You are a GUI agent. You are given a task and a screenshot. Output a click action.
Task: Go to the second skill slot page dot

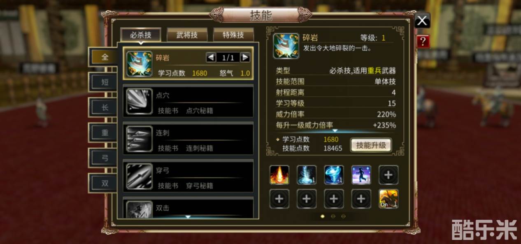(x=333, y=216)
